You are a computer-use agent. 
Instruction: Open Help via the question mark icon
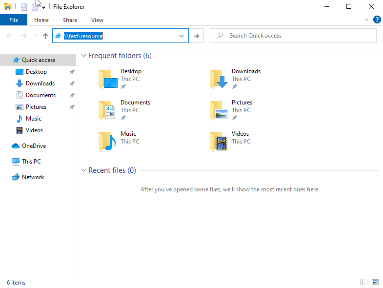click(377, 20)
